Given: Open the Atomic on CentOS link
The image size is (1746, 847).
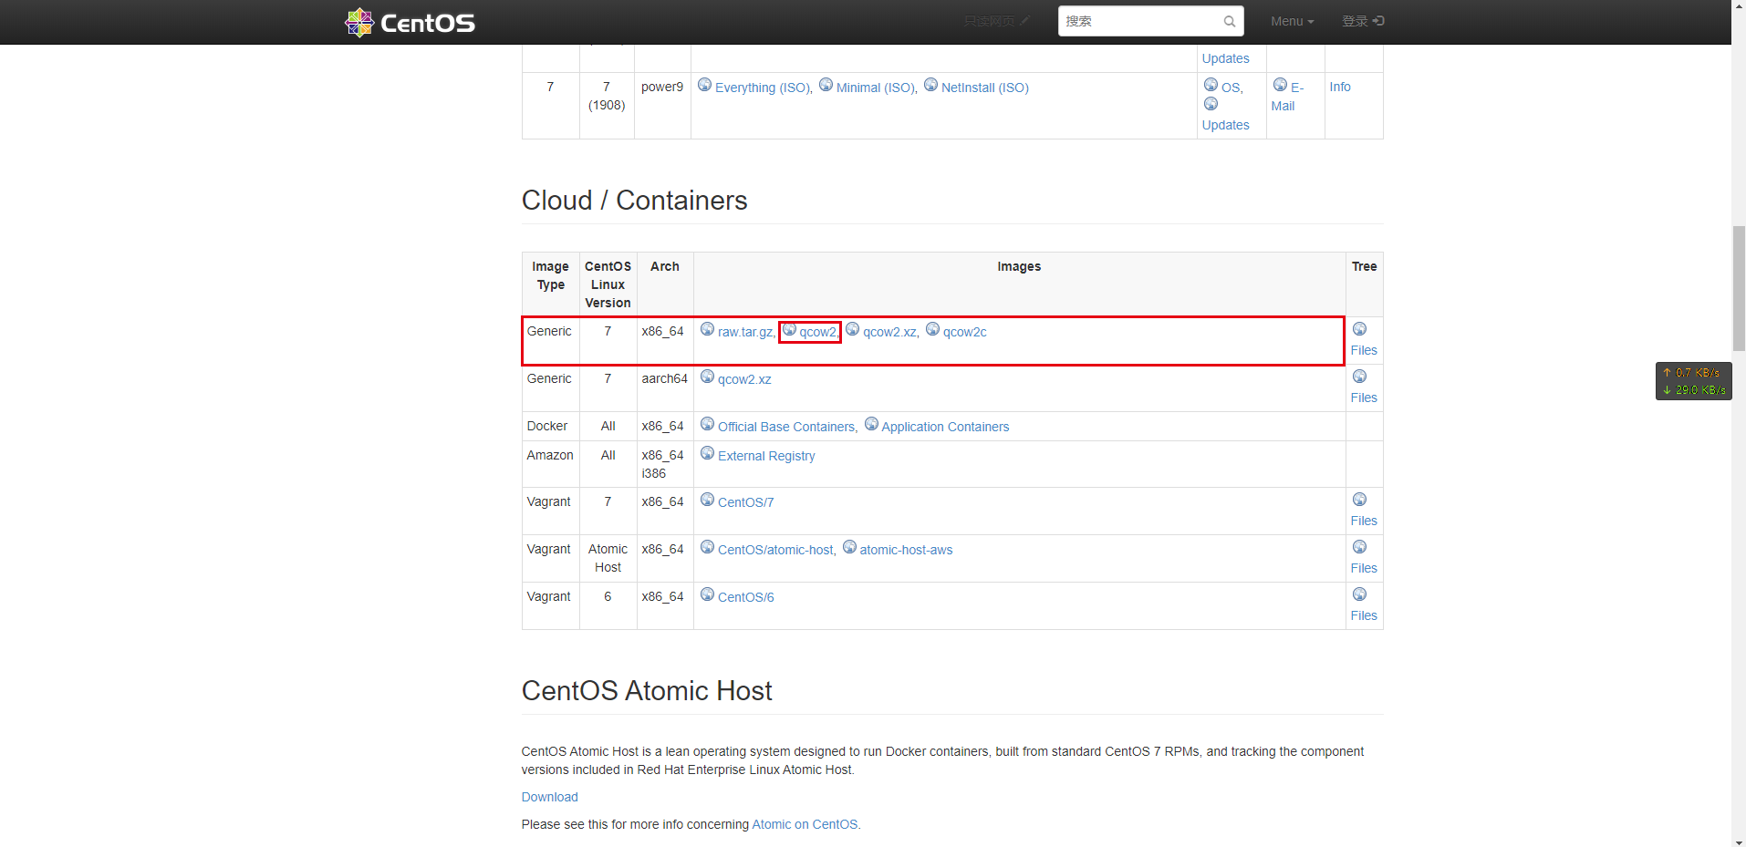Looking at the screenshot, I should 805,824.
